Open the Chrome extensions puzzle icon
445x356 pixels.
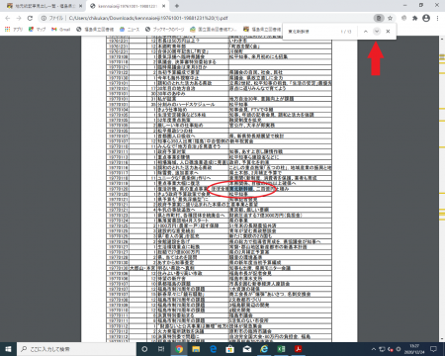click(415, 18)
